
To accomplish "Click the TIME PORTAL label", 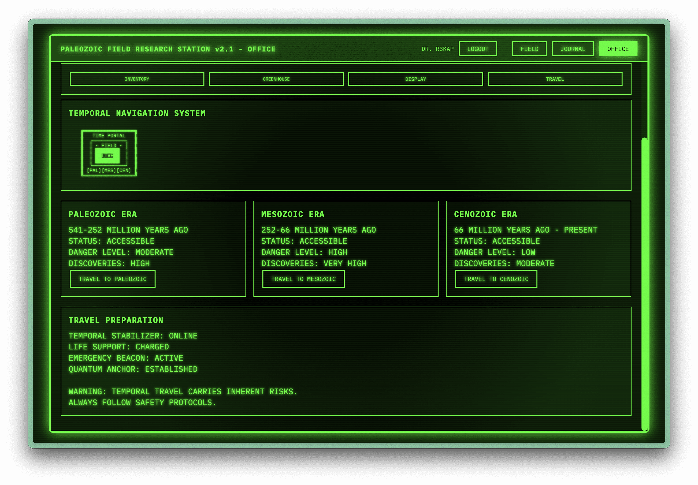I will tap(109, 136).
